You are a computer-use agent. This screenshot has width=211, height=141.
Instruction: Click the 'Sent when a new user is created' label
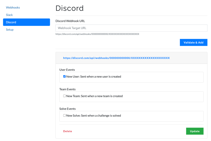[x=94, y=77]
